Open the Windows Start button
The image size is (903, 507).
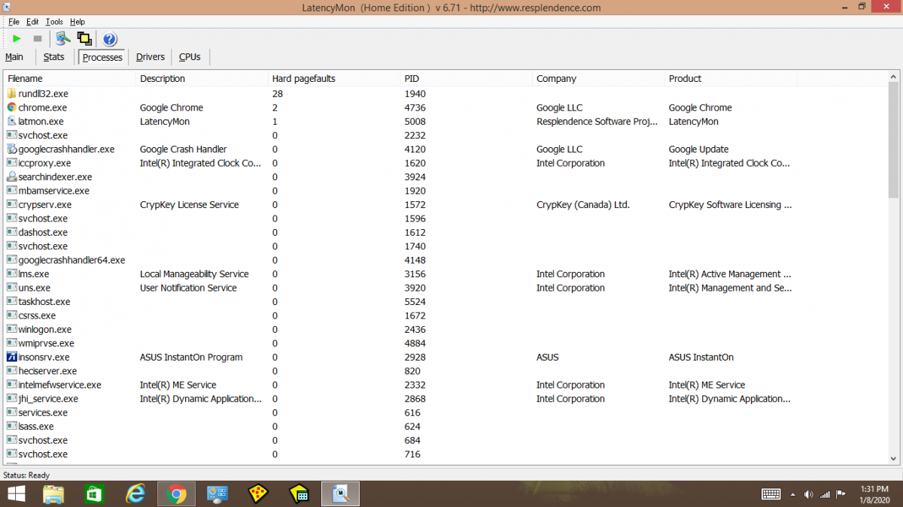(15, 493)
